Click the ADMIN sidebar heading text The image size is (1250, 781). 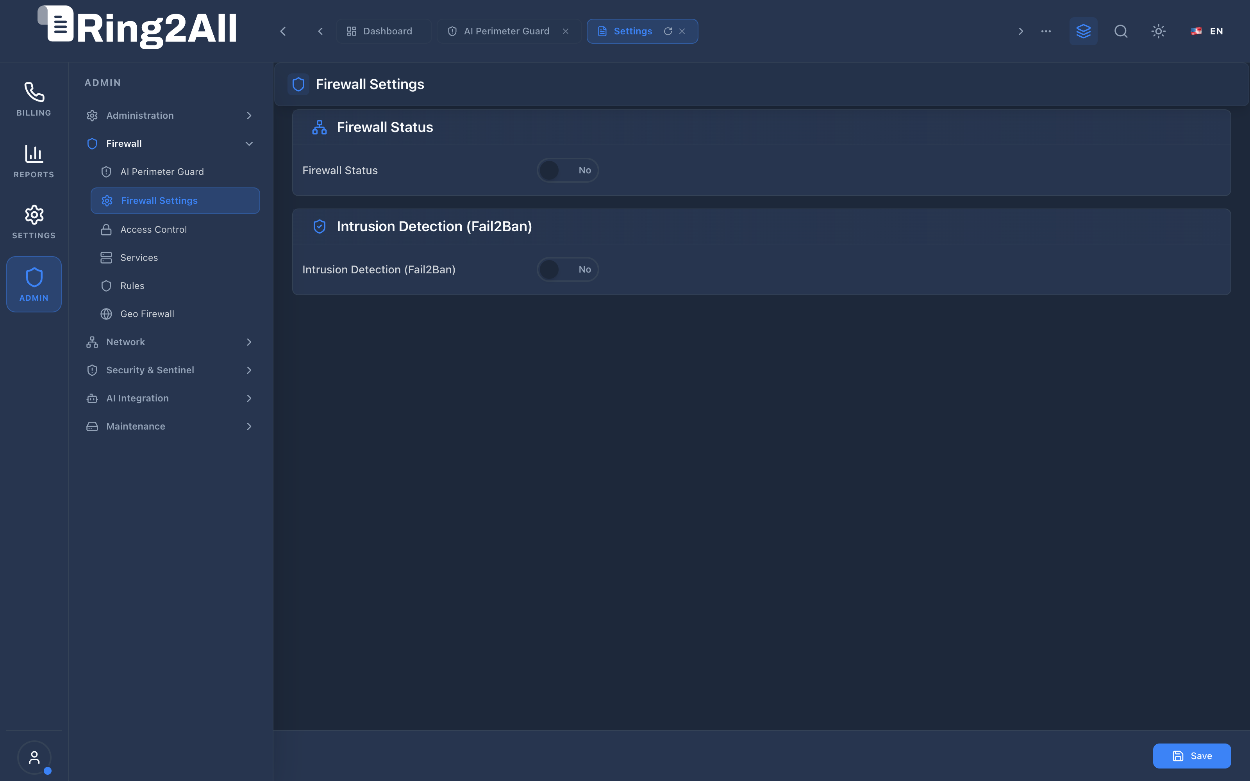[x=103, y=83]
